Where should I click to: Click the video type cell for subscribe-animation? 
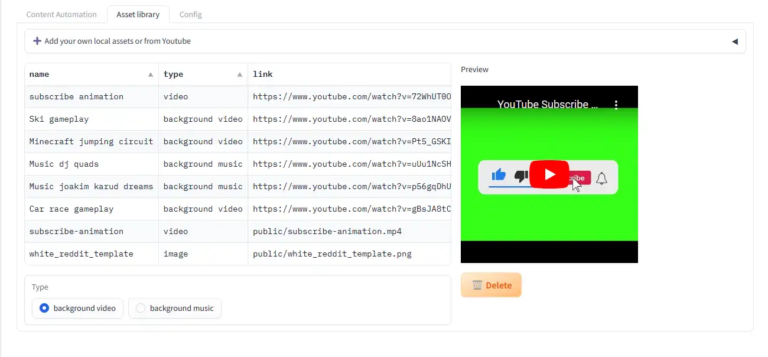point(203,232)
